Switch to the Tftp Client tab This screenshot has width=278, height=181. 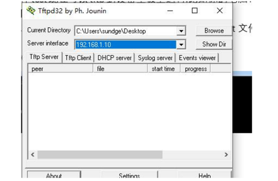click(x=78, y=58)
